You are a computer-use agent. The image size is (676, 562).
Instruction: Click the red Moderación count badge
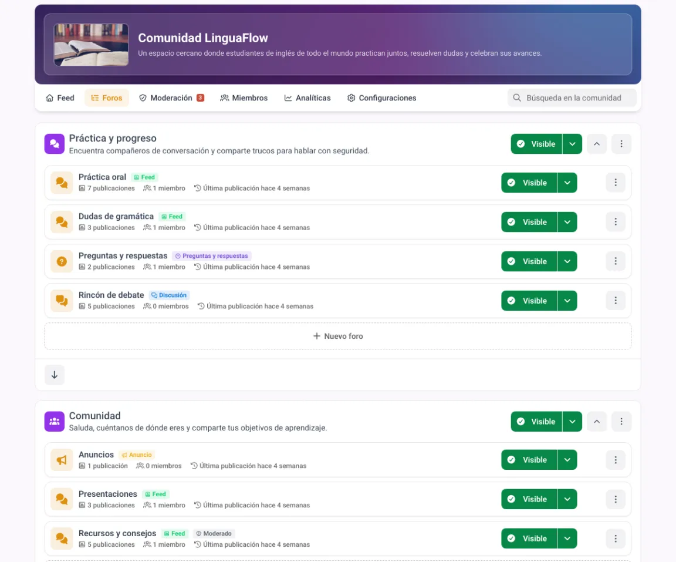click(x=201, y=98)
